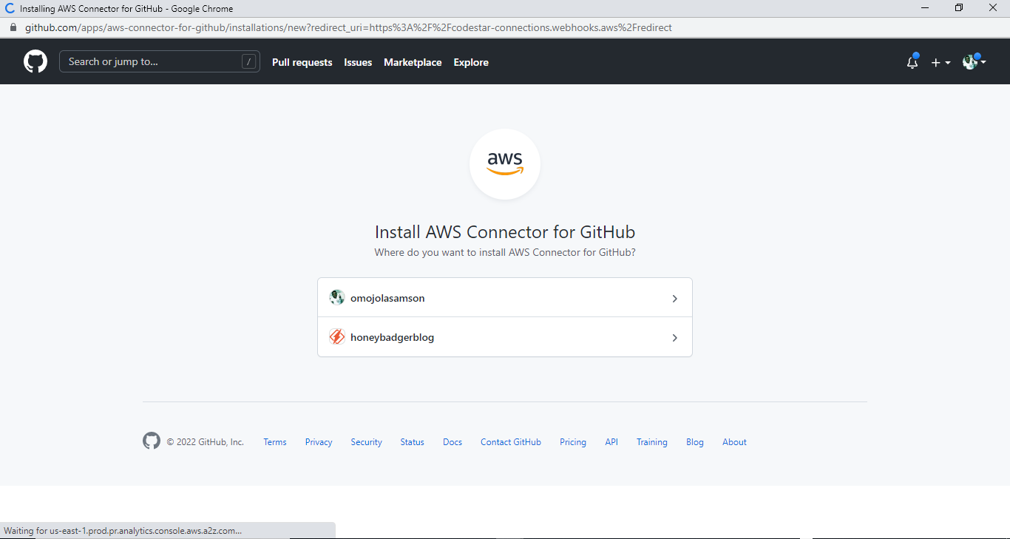
Task: Open the Contact GitHub footer link
Action: pos(510,442)
